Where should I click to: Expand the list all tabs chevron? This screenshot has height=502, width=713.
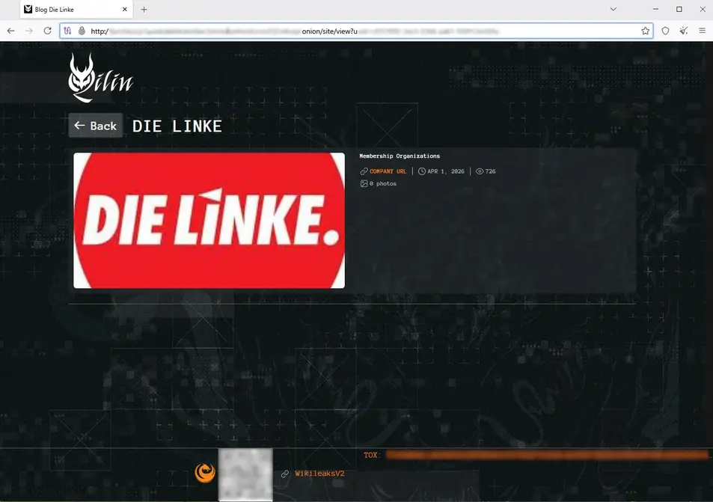[613, 9]
